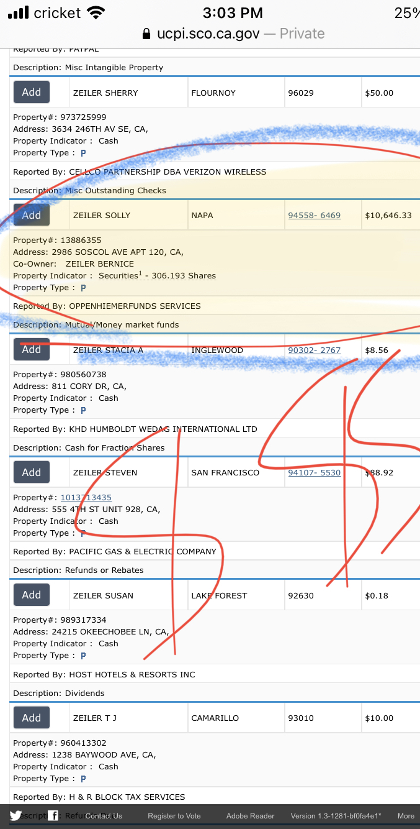
Task: Select property number 13886355 text
Action: point(81,240)
